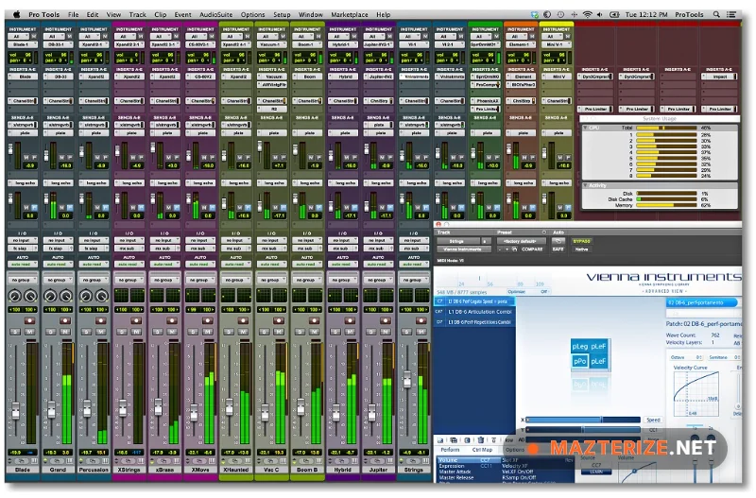This screenshot has width=756, height=498.
Task: Solo the XStrings track
Action: [122, 332]
